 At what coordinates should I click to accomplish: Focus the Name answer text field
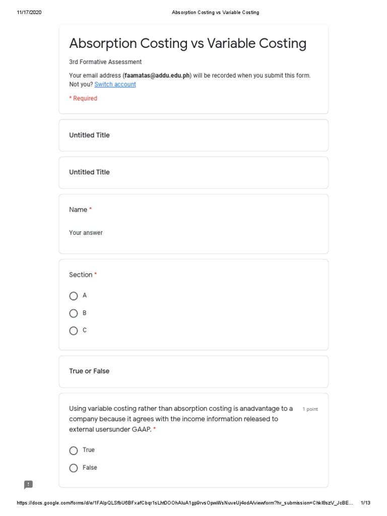coord(86,233)
